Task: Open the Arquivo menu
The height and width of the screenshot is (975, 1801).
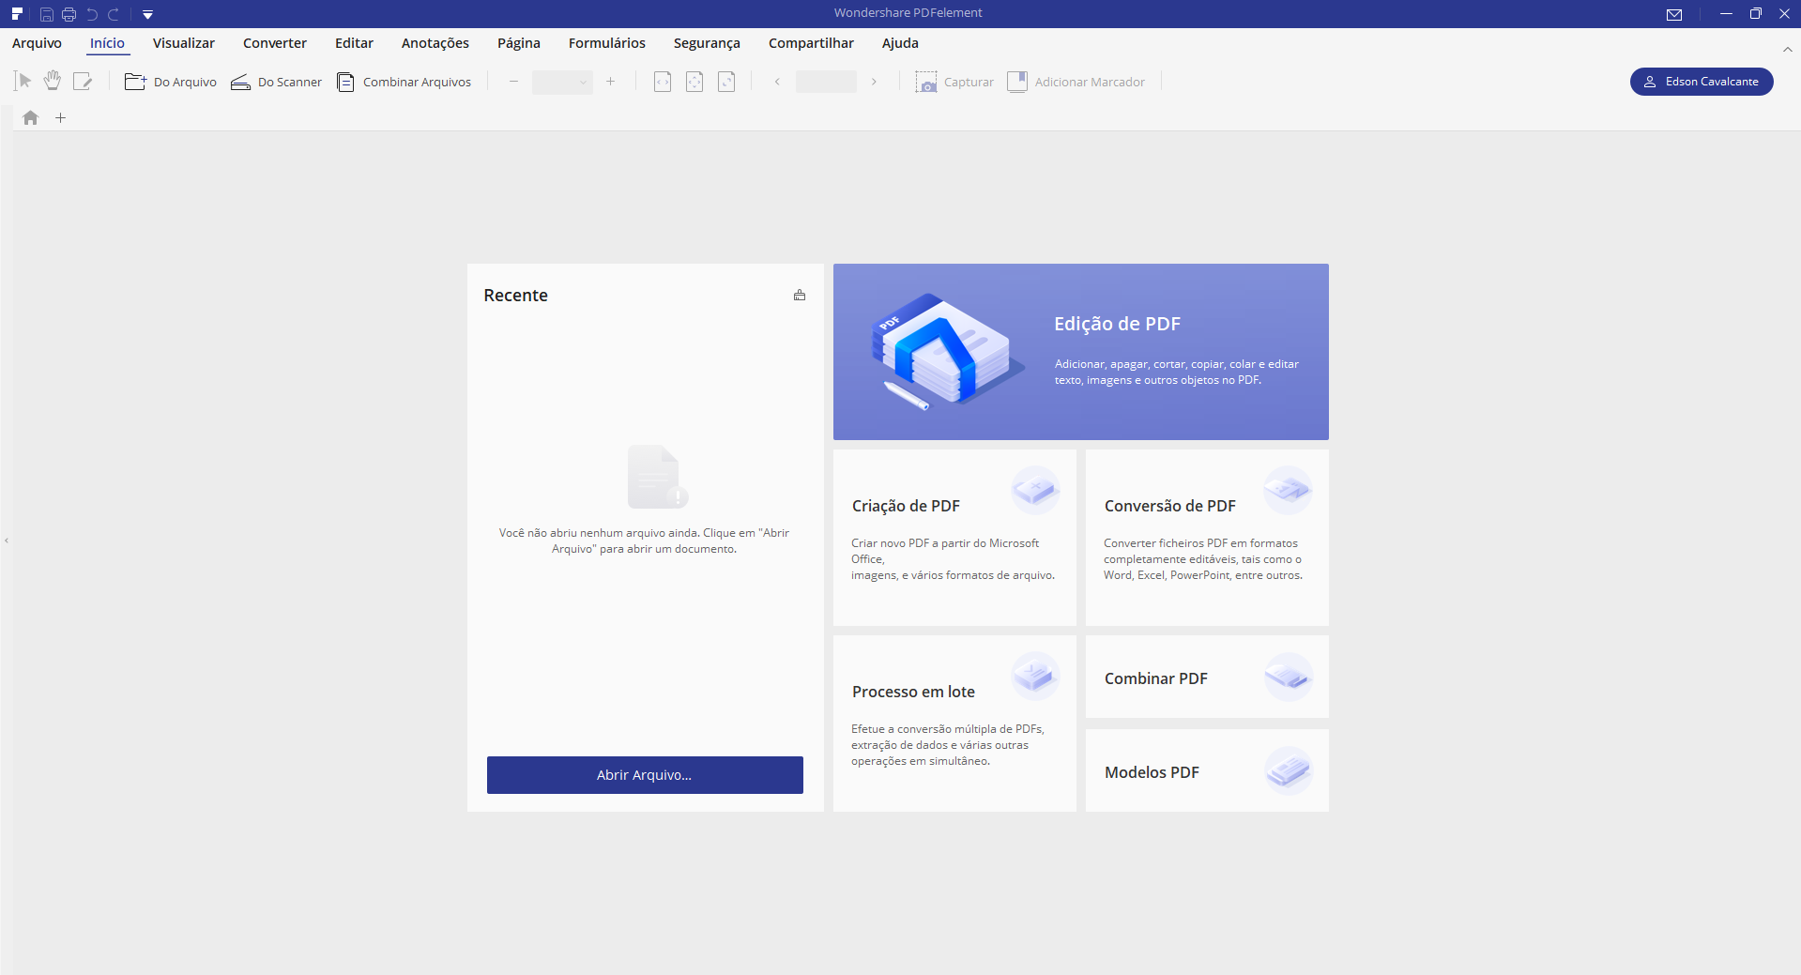Action: (37, 43)
